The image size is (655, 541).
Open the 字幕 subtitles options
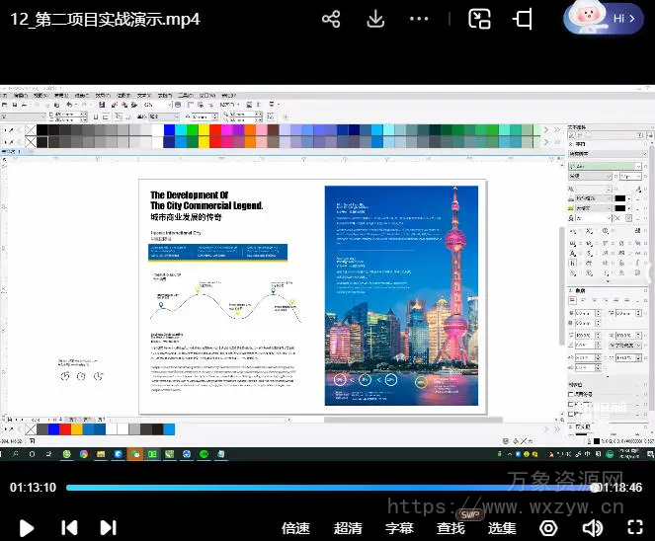[x=399, y=528]
